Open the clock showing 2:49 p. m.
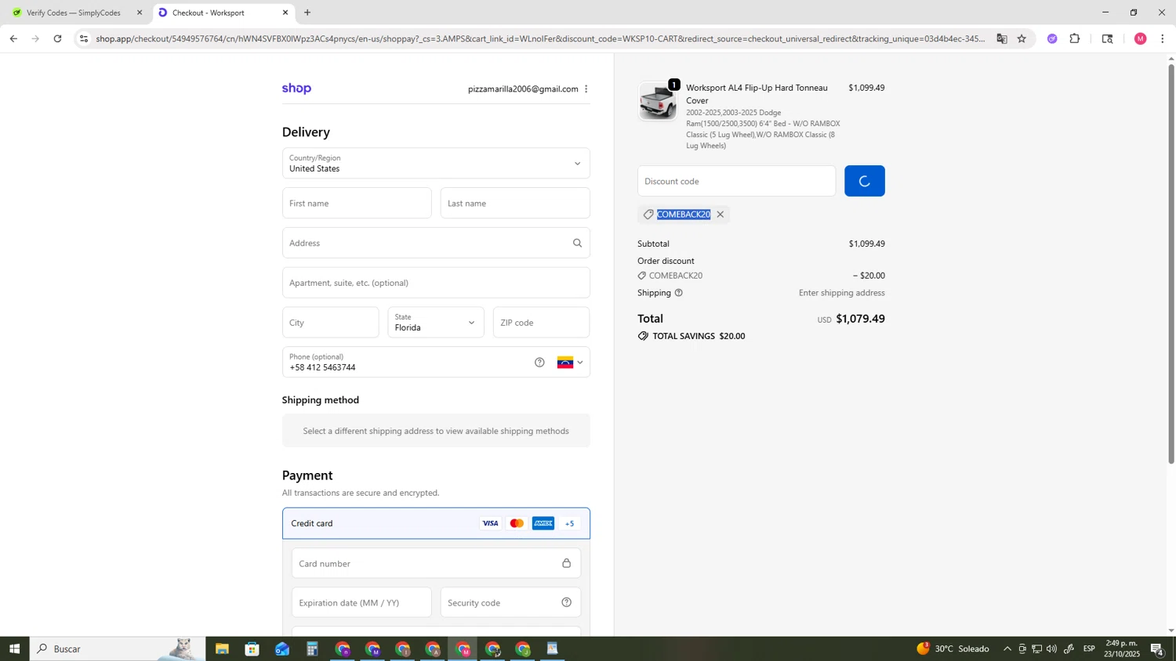 tap(1121, 648)
